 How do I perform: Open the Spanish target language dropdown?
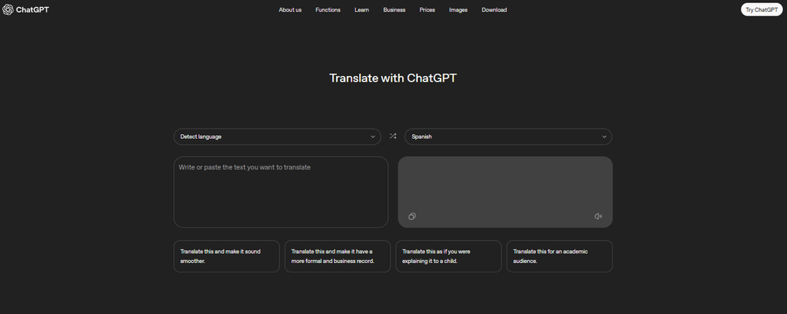point(508,137)
